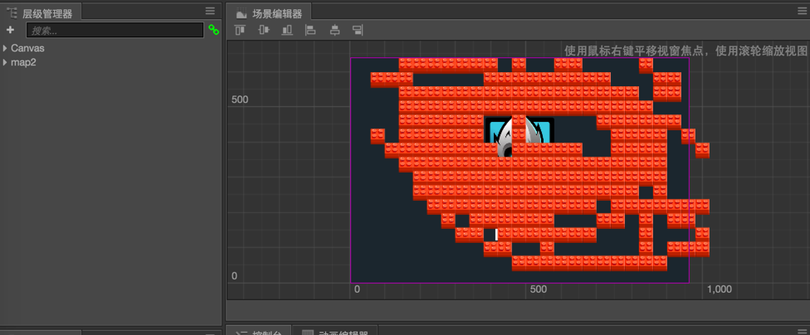Viewport: 810px width, 335px height.
Task: Click the align right icon
Action: click(x=358, y=31)
